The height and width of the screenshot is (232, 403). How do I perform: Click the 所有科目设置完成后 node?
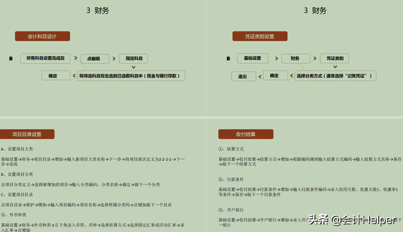pyautogui.click(x=45, y=59)
